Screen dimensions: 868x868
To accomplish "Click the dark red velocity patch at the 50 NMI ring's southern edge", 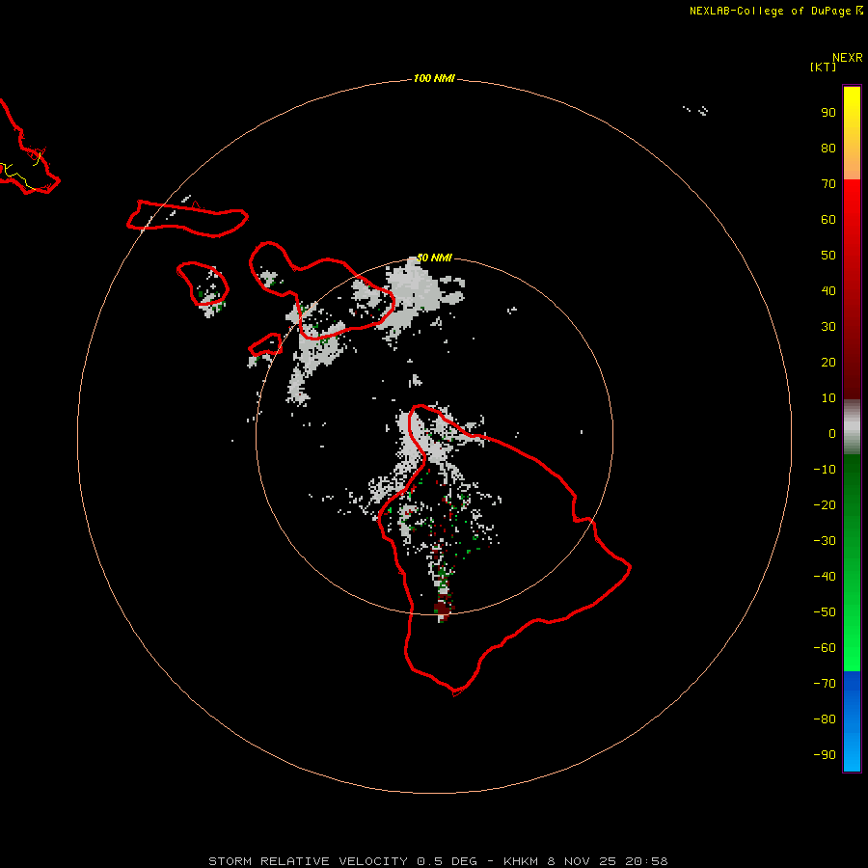I will pyautogui.click(x=444, y=609).
